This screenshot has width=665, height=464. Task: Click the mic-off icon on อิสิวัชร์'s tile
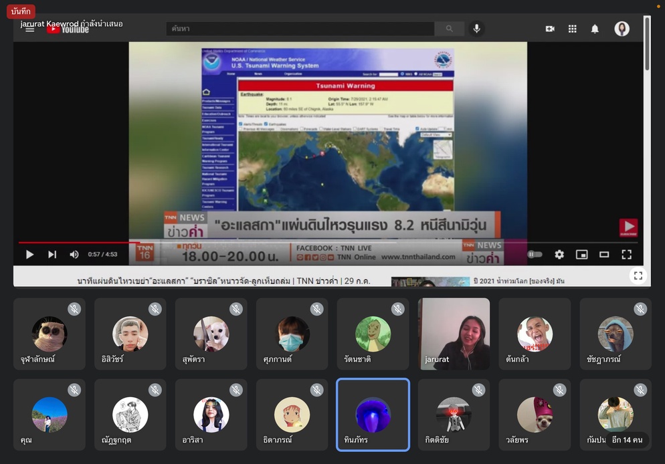tap(155, 309)
